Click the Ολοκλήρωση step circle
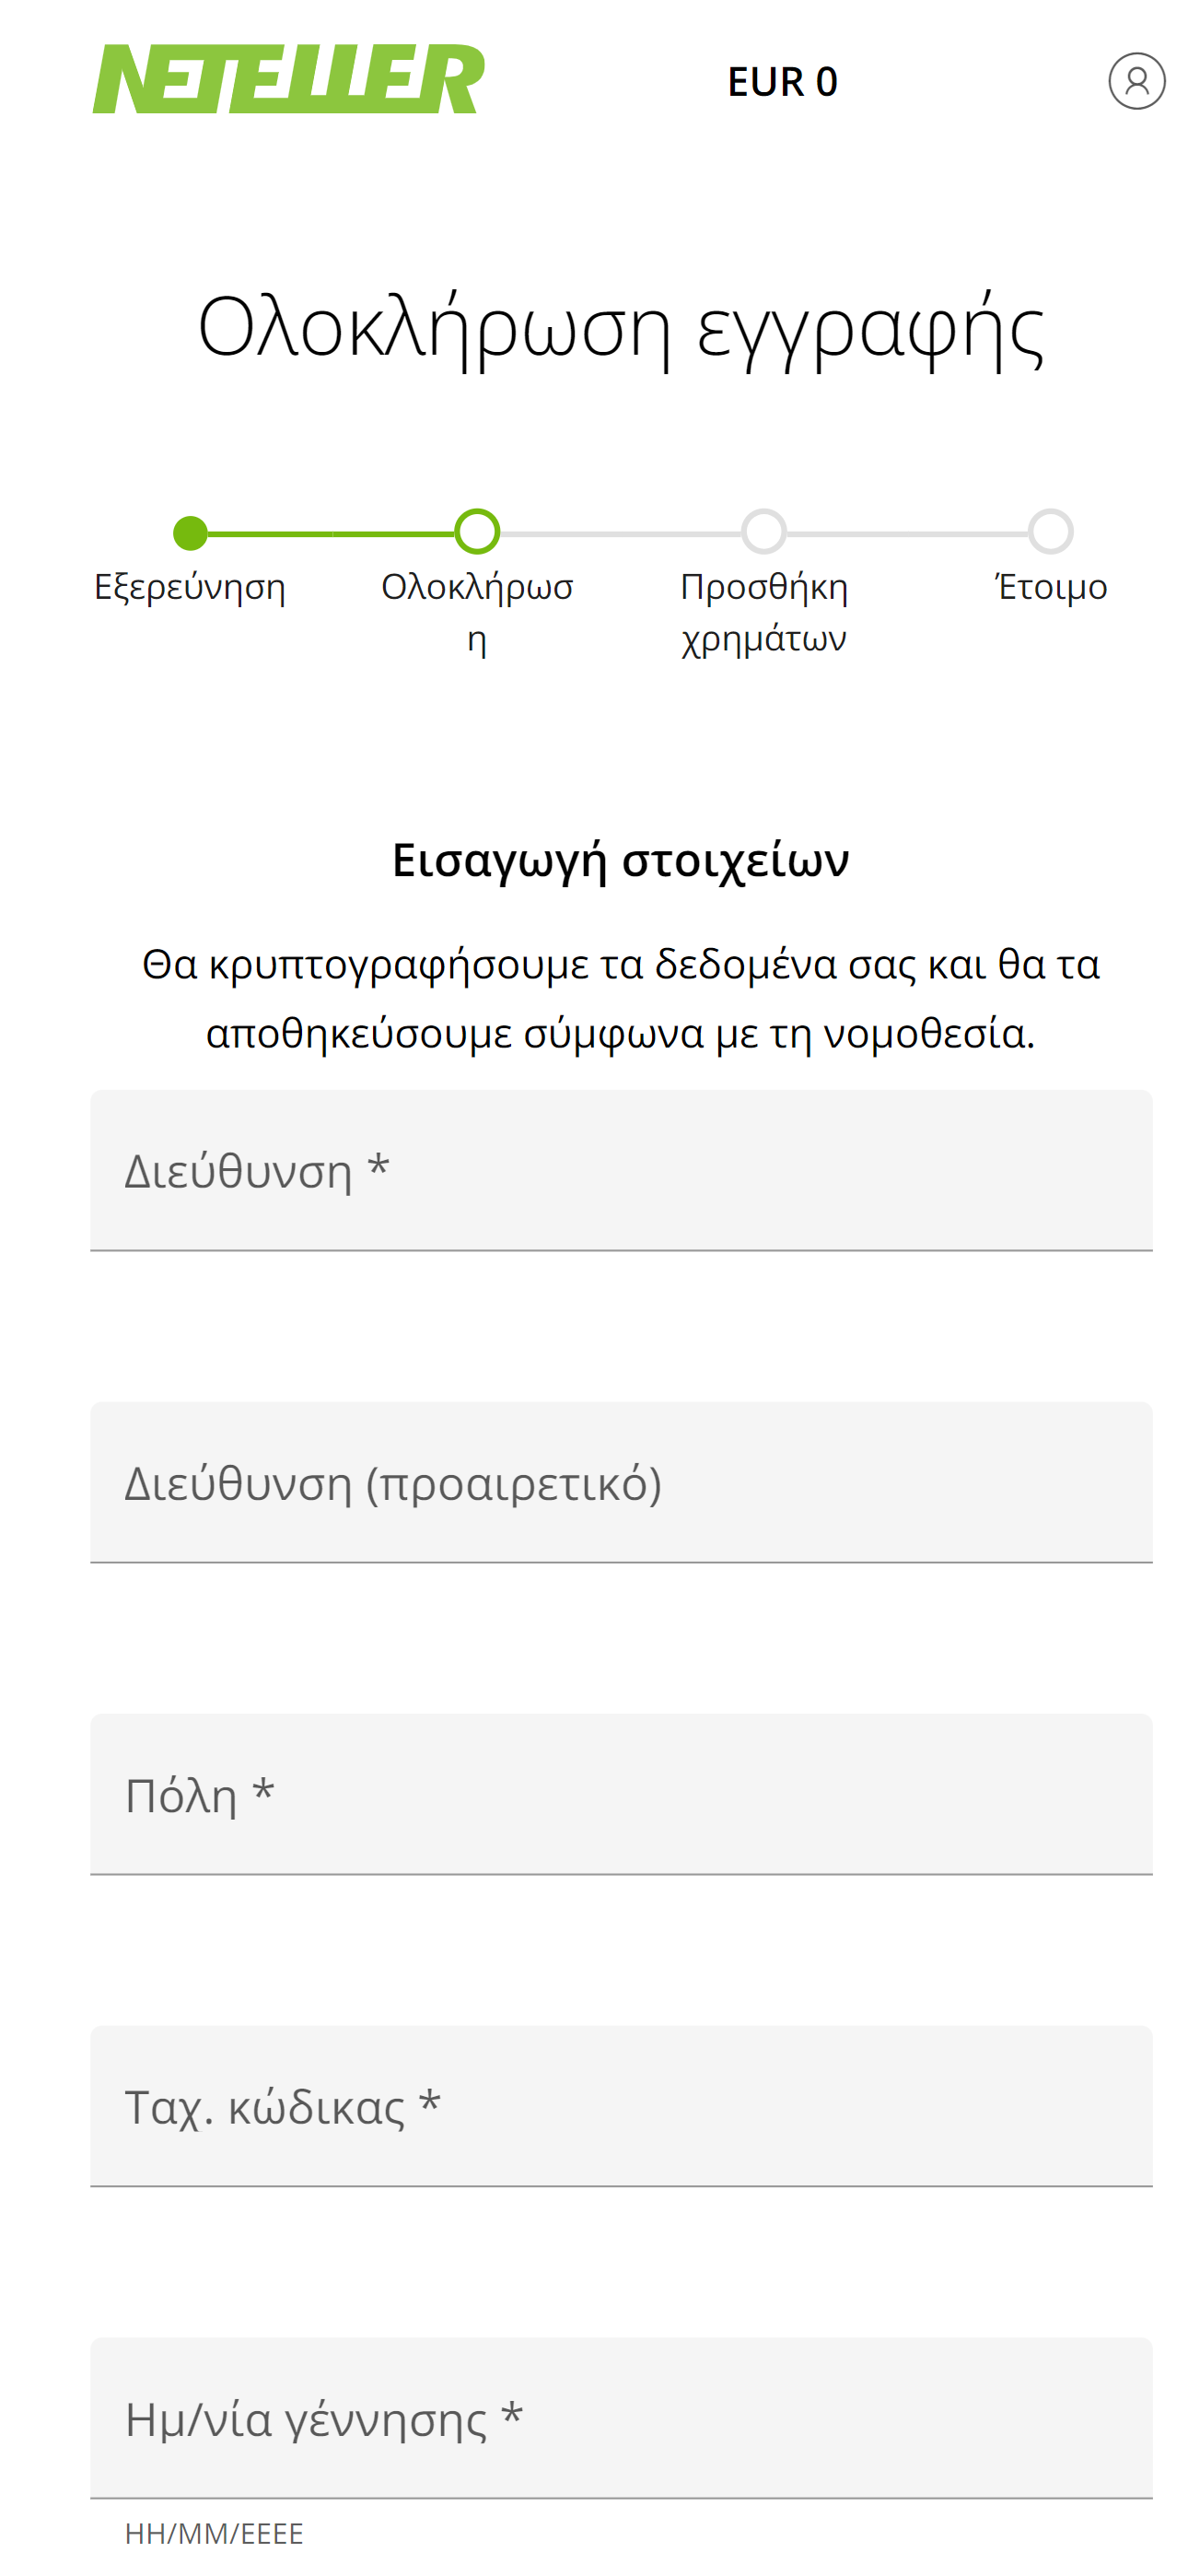The width and height of the screenshot is (1188, 2576). pyautogui.click(x=477, y=532)
